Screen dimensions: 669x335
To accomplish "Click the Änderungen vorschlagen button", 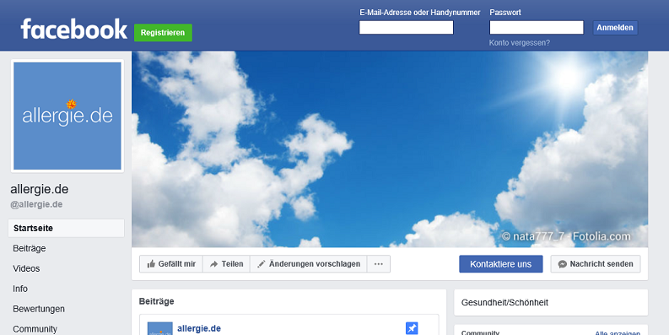I will [x=309, y=264].
